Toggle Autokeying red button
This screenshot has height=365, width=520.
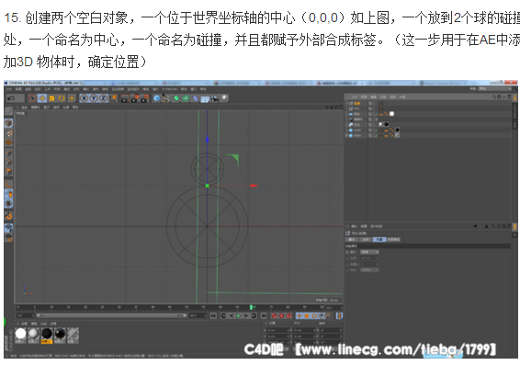coord(281,315)
